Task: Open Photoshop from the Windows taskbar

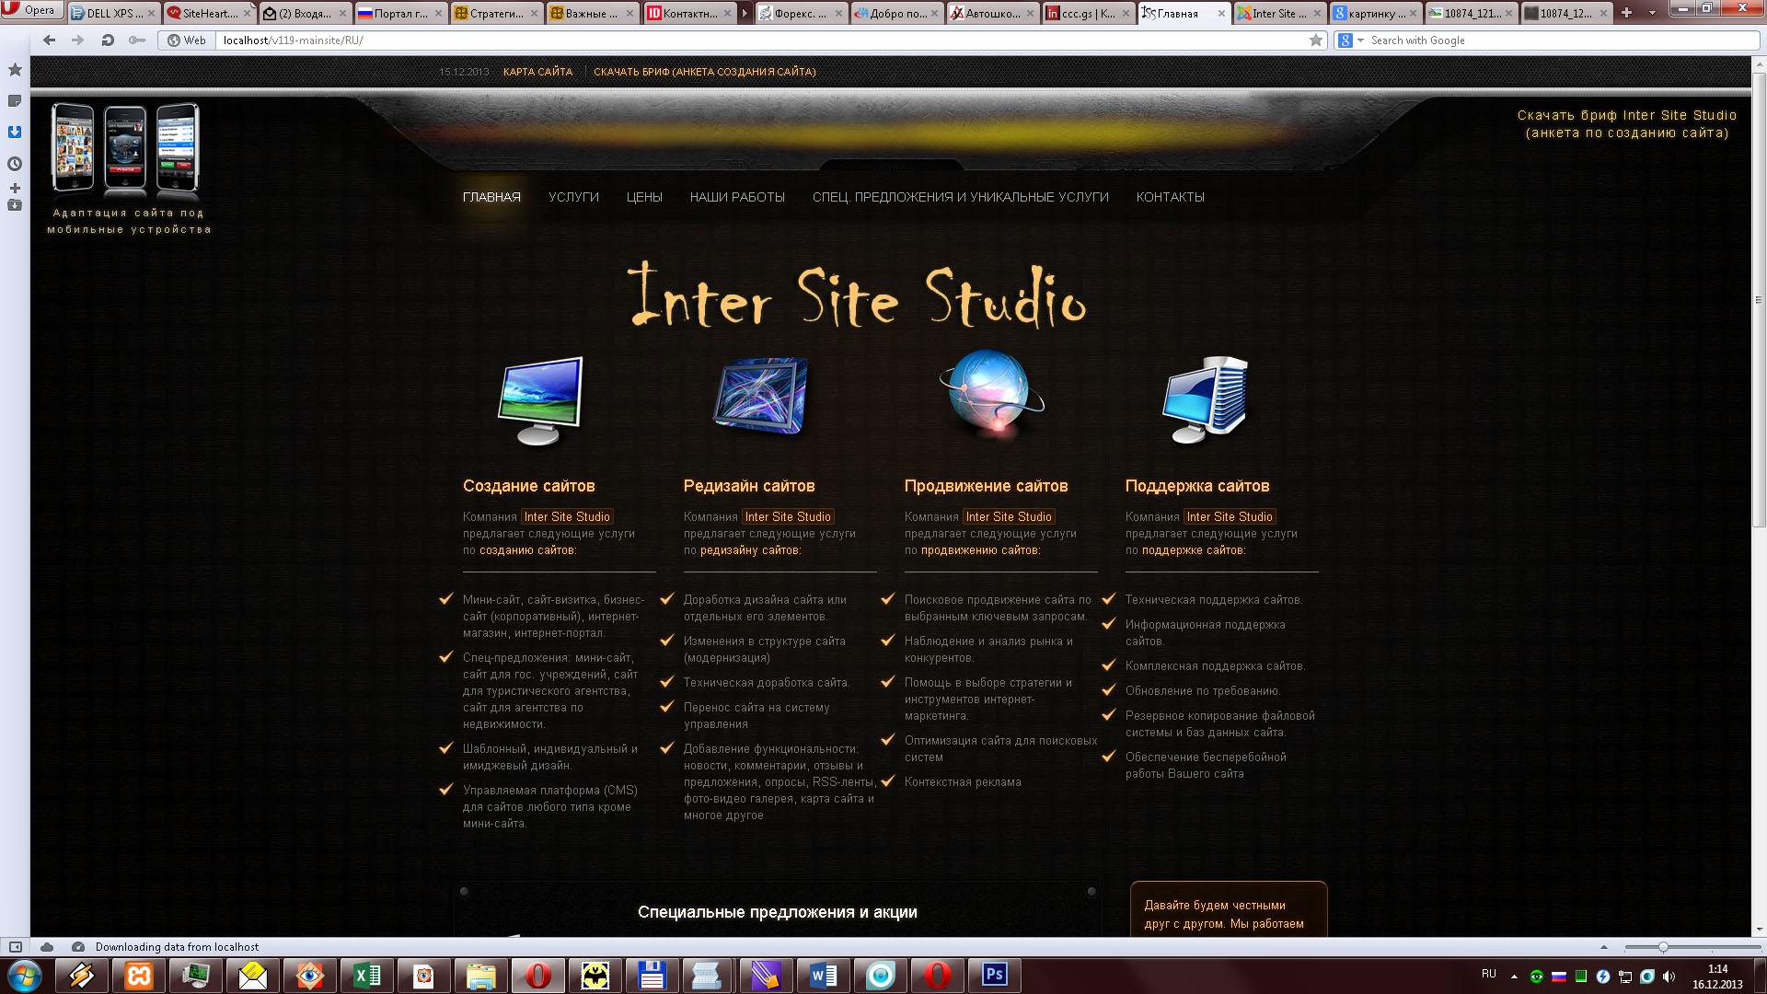Action: click(995, 975)
